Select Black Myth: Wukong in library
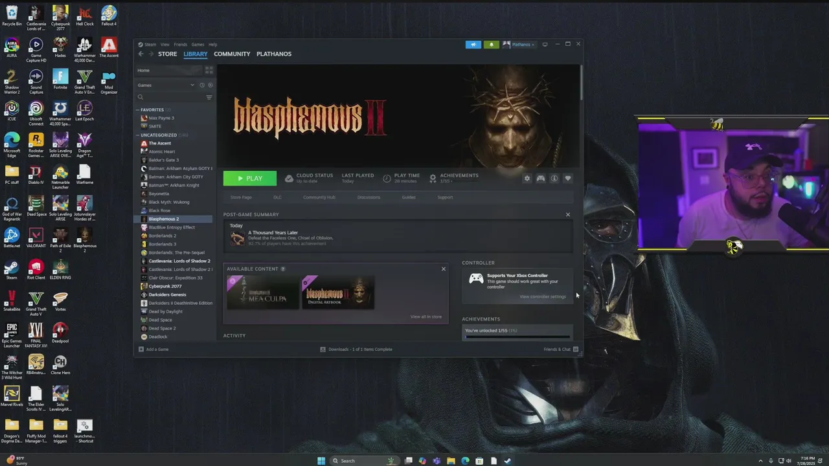The height and width of the screenshot is (466, 829). tap(169, 202)
